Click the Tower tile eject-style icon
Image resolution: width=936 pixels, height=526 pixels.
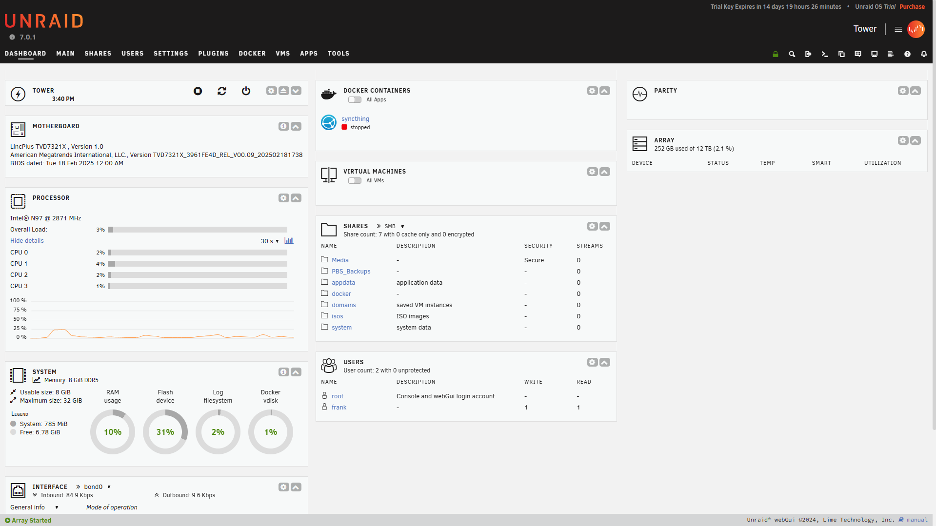click(x=284, y=91)
